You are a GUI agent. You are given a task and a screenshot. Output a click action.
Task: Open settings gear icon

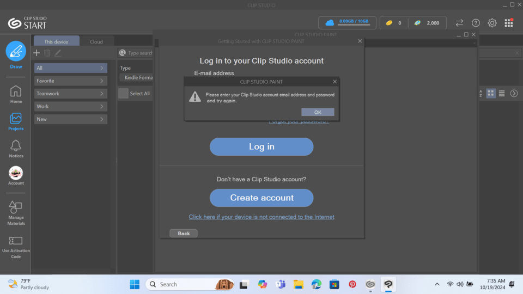[x=492, y=23]
